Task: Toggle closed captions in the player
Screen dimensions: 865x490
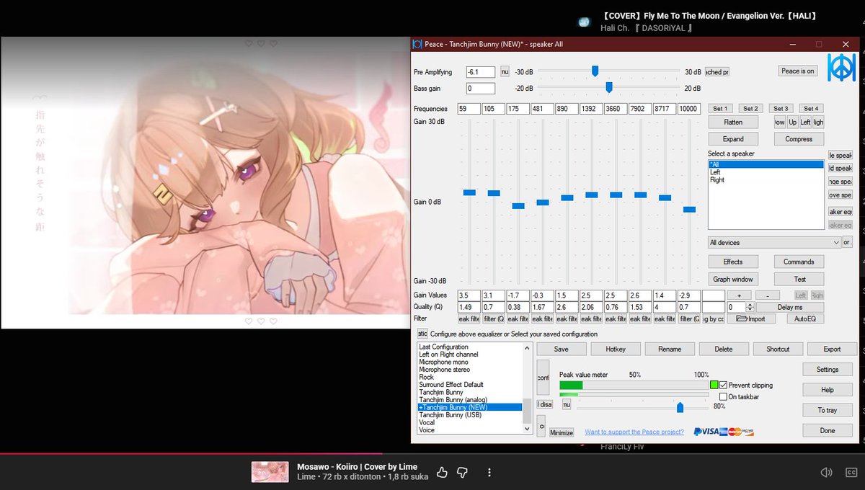Action: pos(850,472)
